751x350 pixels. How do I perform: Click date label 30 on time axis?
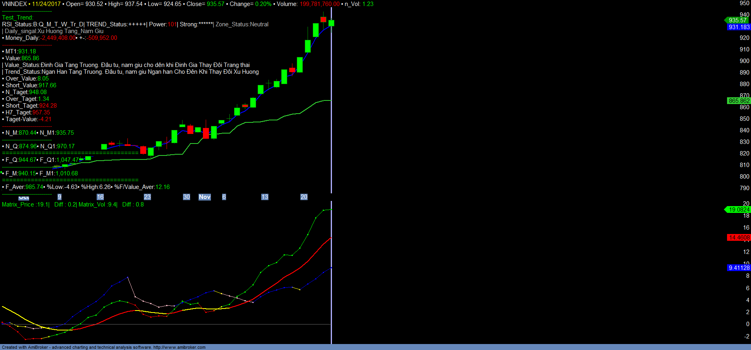pos(187,197)
